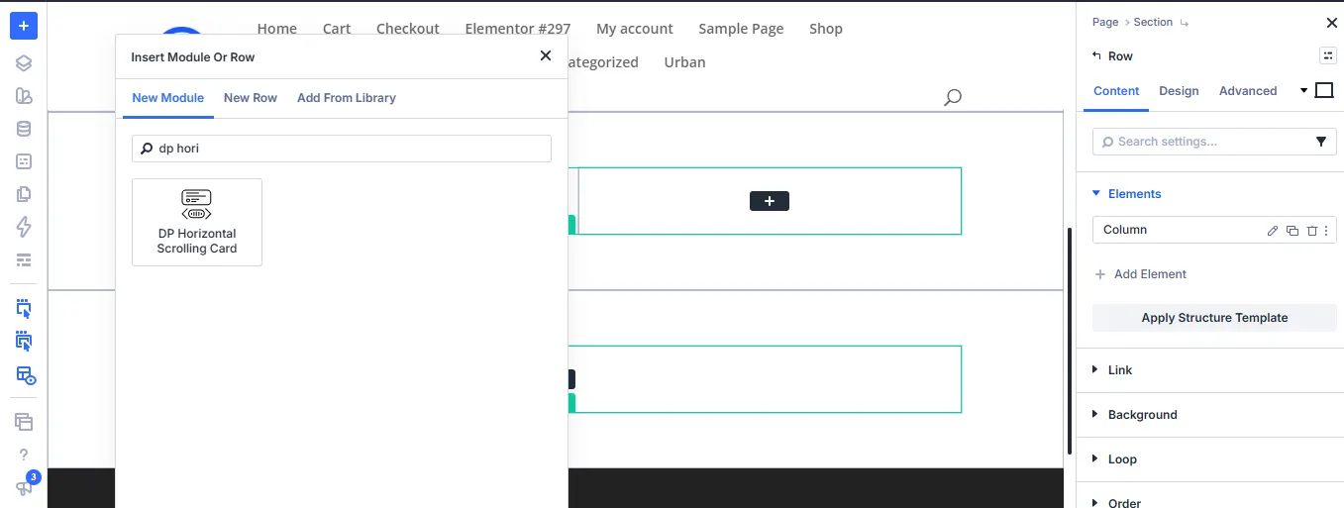Select the dotted-frame cursor mode icon
The height and width of the screenshot is (508, 1344).
[24, 309]
